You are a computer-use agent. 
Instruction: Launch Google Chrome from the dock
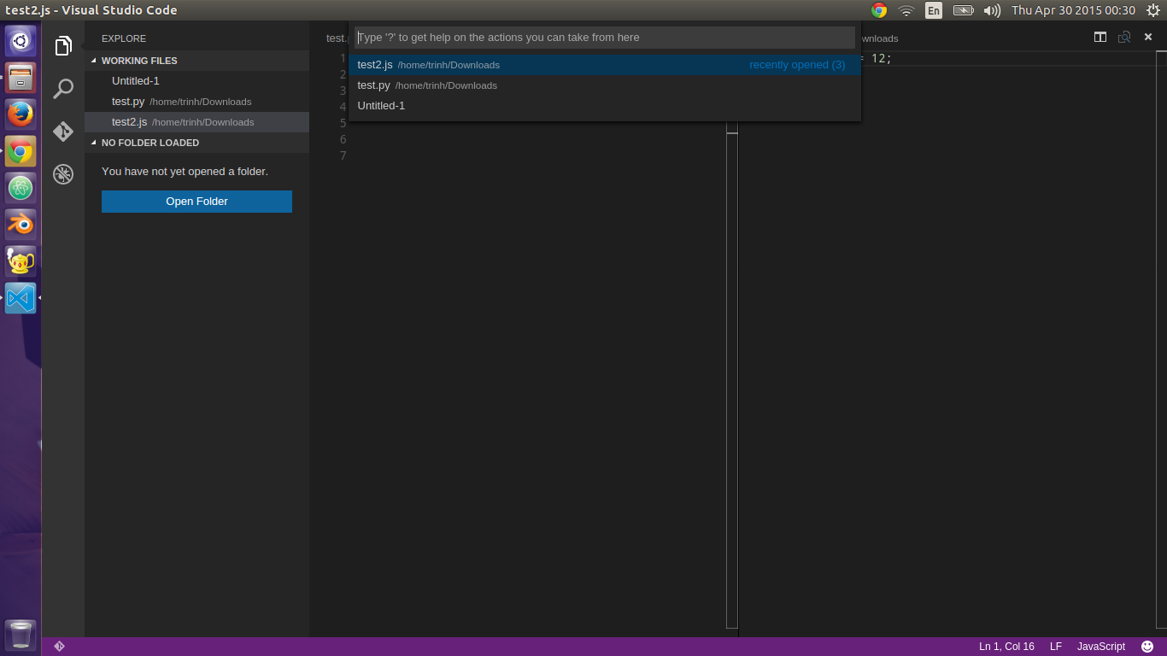[x=20, y=151]
